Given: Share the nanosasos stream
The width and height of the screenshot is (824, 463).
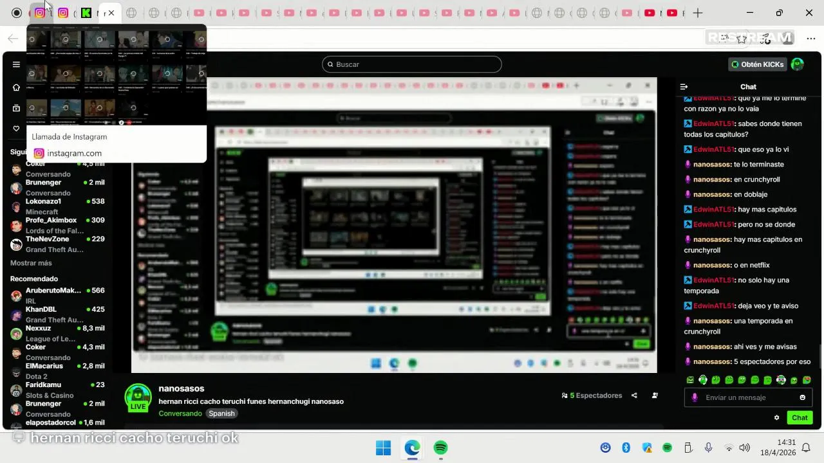Looking at the screenshot, I should point(634,395).
